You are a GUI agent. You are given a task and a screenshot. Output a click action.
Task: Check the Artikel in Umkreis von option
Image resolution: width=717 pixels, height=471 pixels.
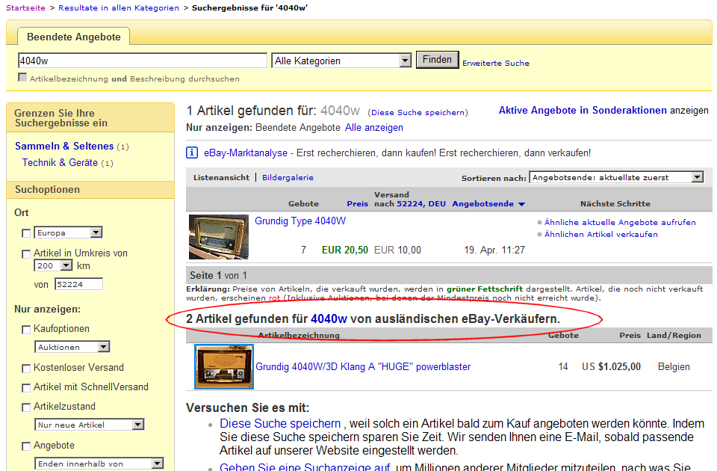tap(26, 253)
